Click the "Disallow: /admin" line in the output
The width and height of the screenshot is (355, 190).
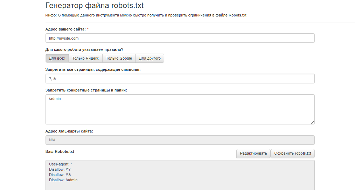point(63,180)
